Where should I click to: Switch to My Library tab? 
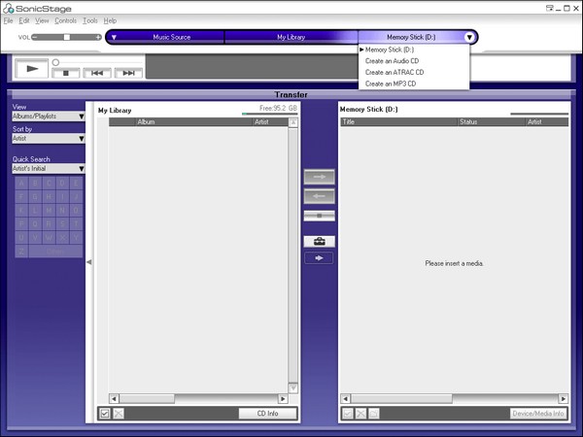[x=291, y=37]
